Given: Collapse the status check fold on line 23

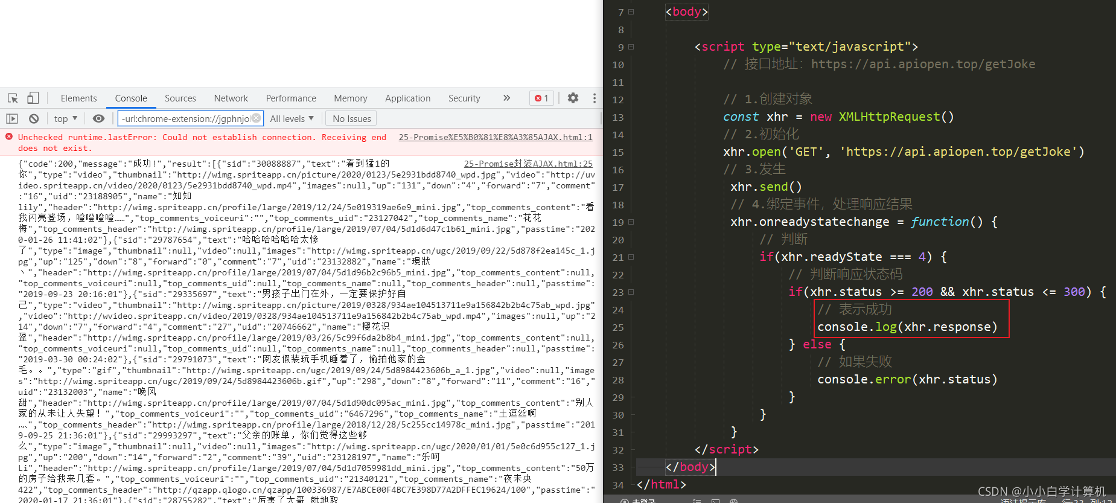Looking at the screenshot, I should point(631,292).
